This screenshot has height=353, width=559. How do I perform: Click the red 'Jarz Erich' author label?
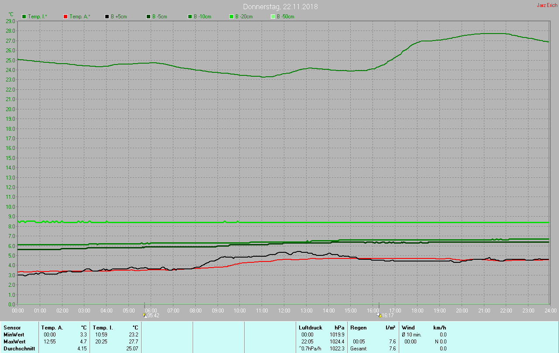coord(547,5)
